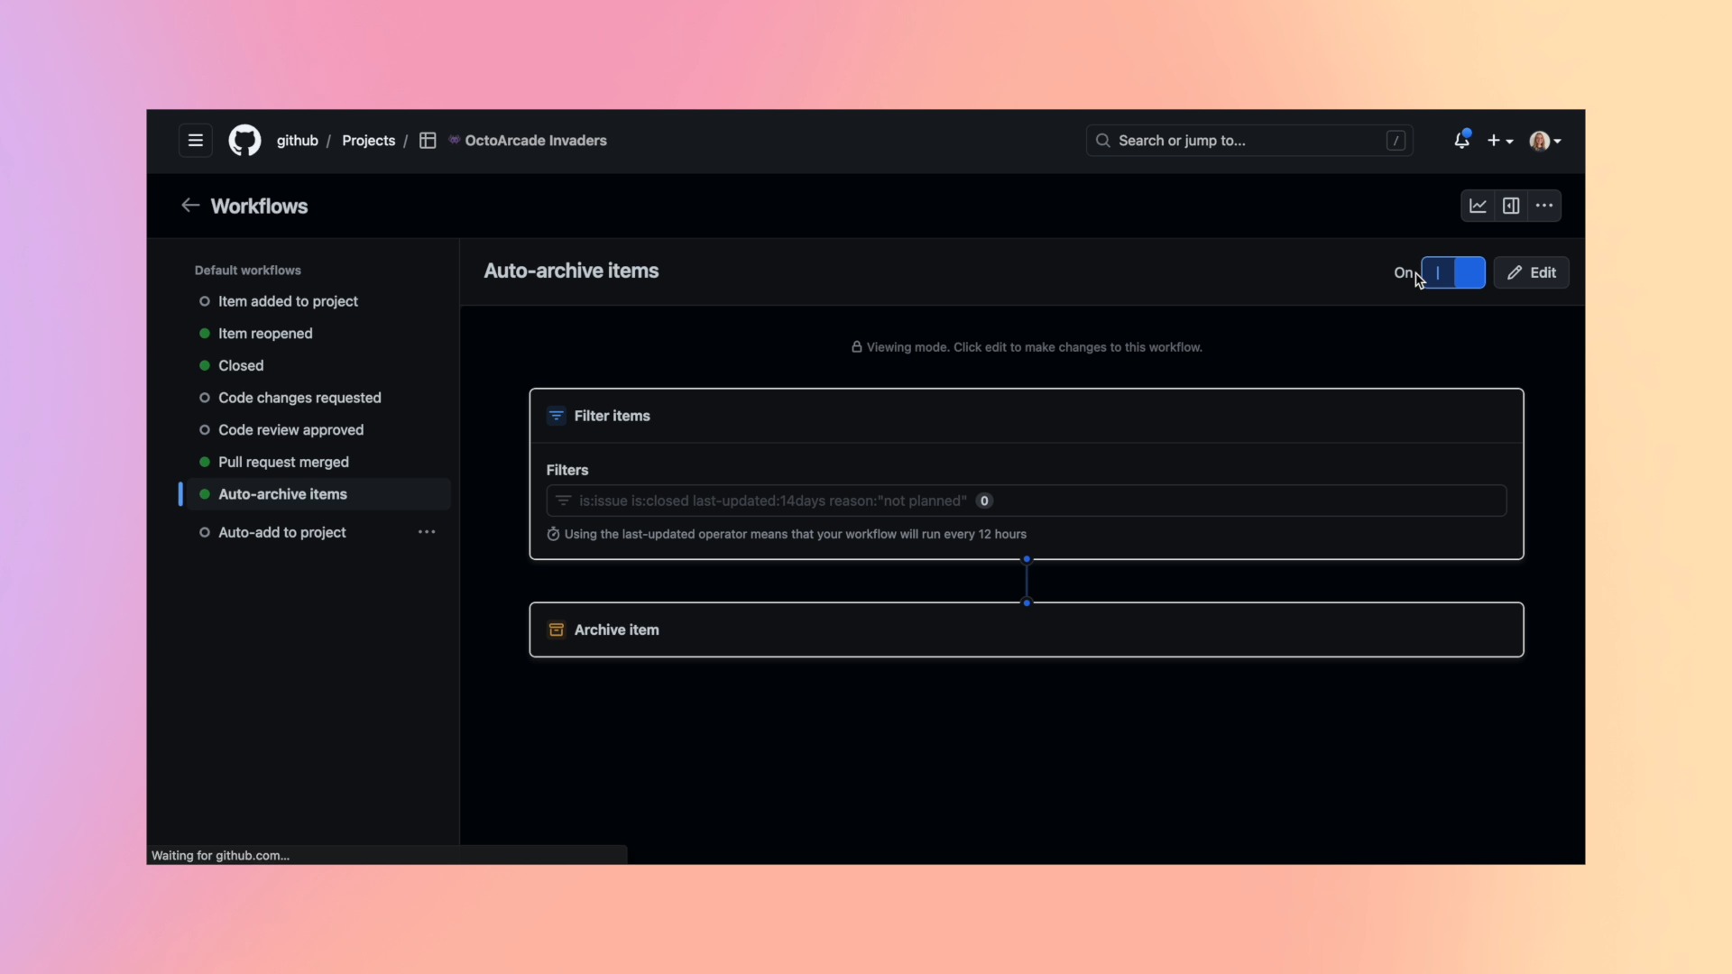Viewport: 1732px width, 974px height.
Task: Click the Archive item icon
Action: pyautogui.click(x=557, y=629)
